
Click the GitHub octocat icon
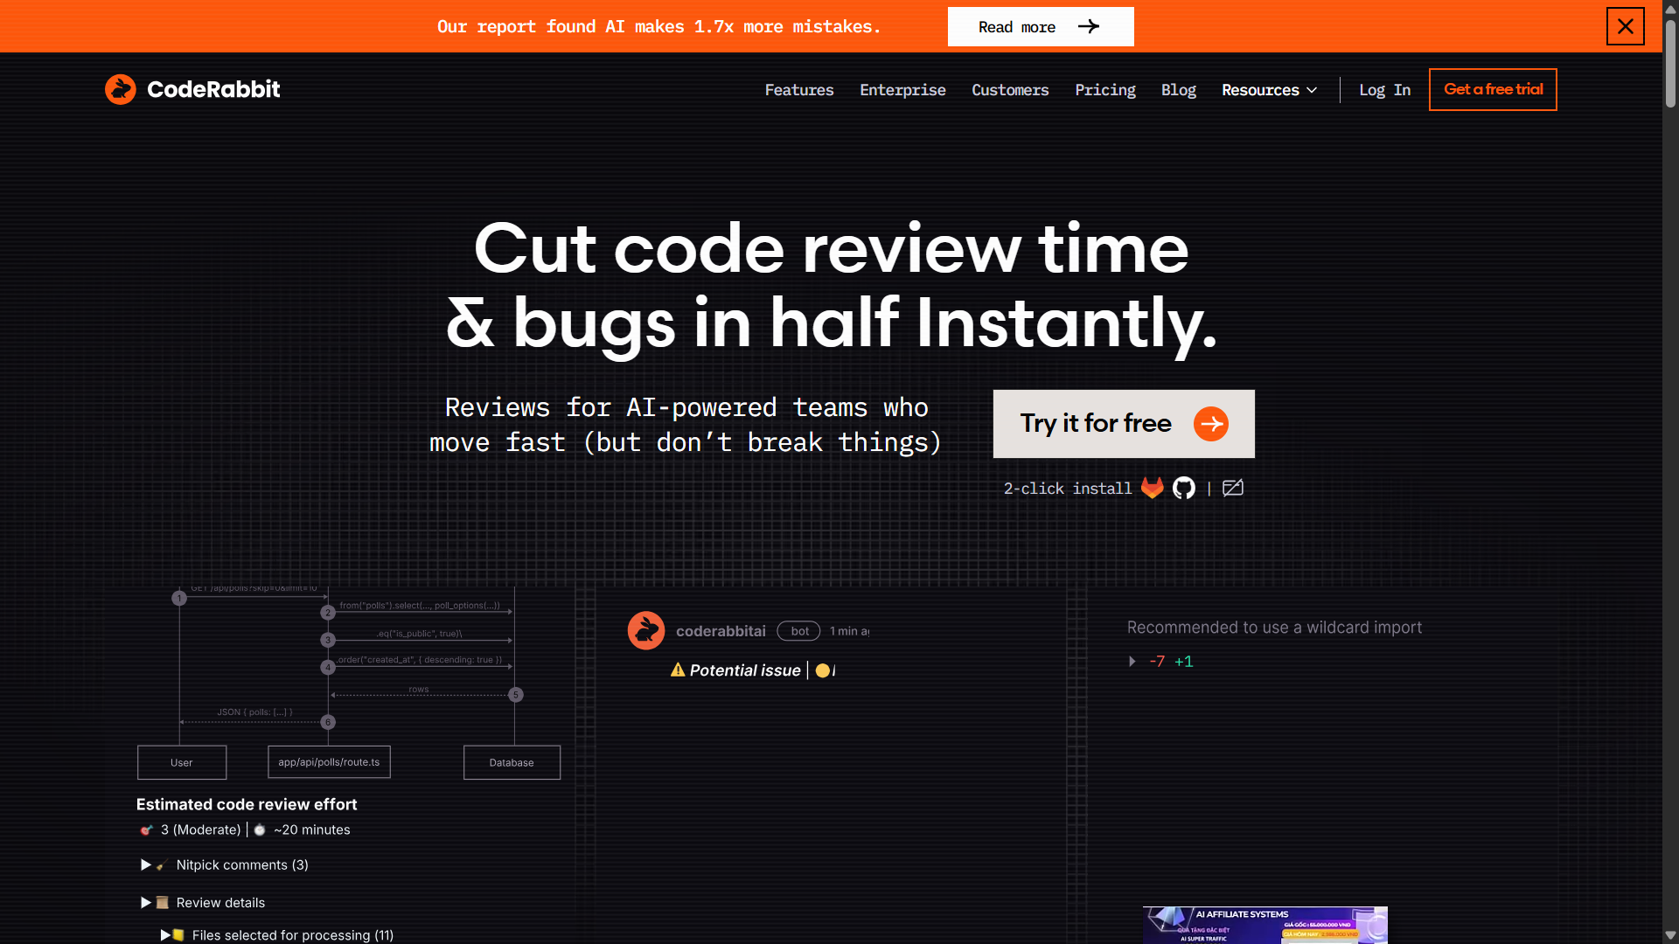coord(1184,488)
